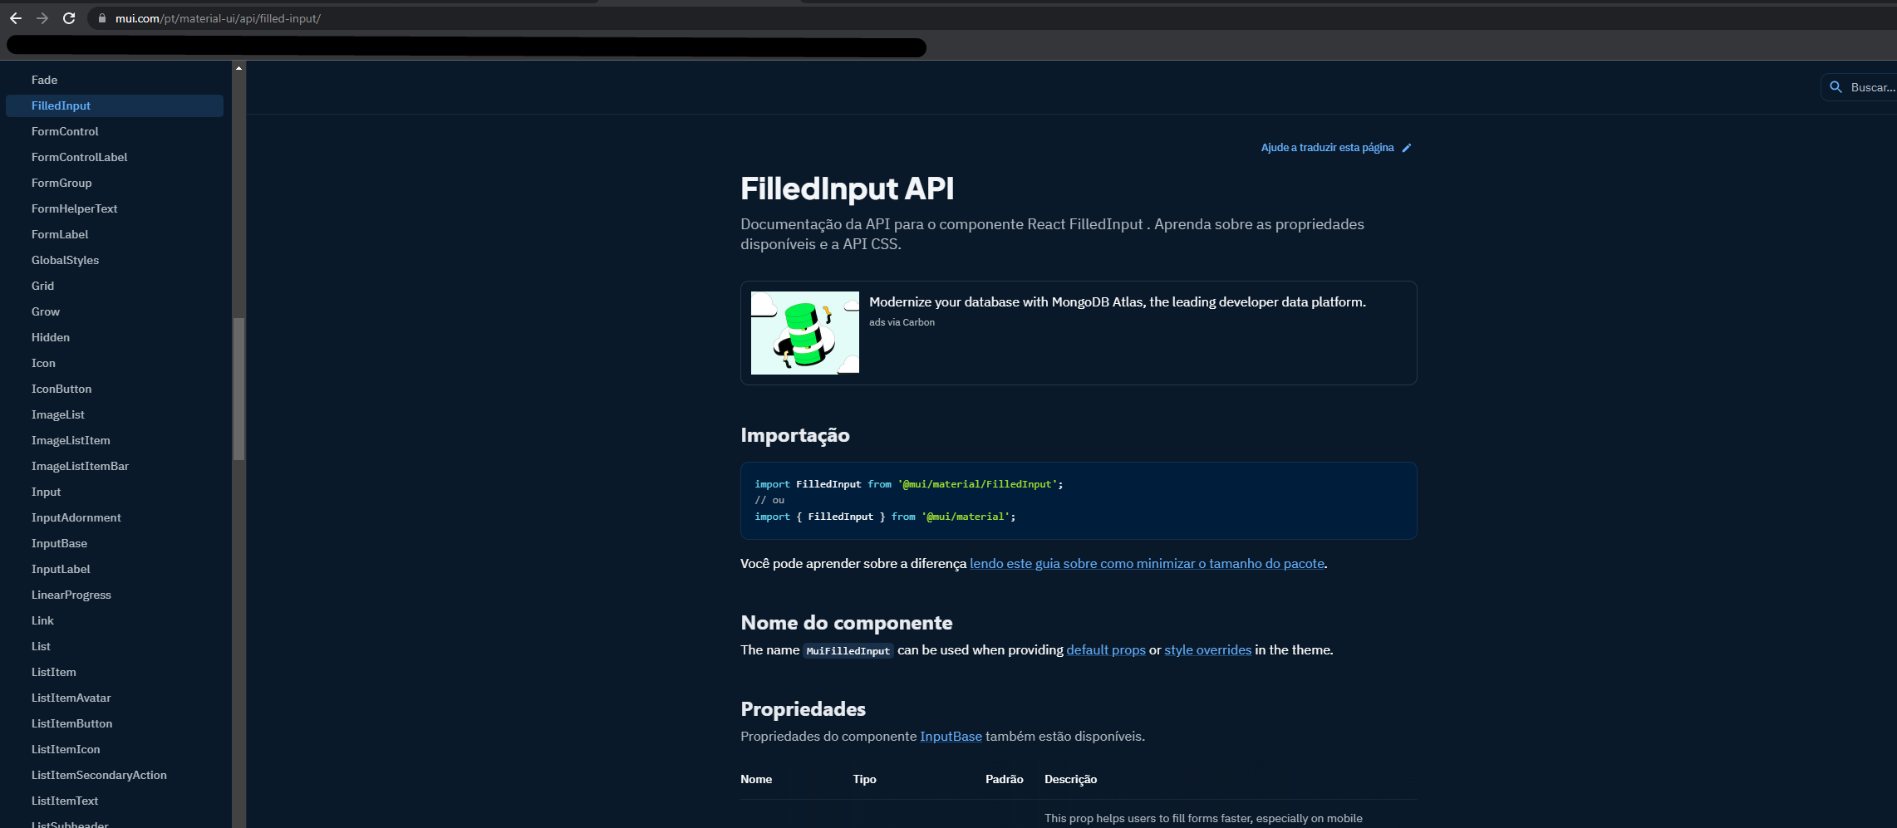This screenshot has width=1897, height=828.
Task: Click the 'Nome do componente' heading
Action: pos(847,623)
